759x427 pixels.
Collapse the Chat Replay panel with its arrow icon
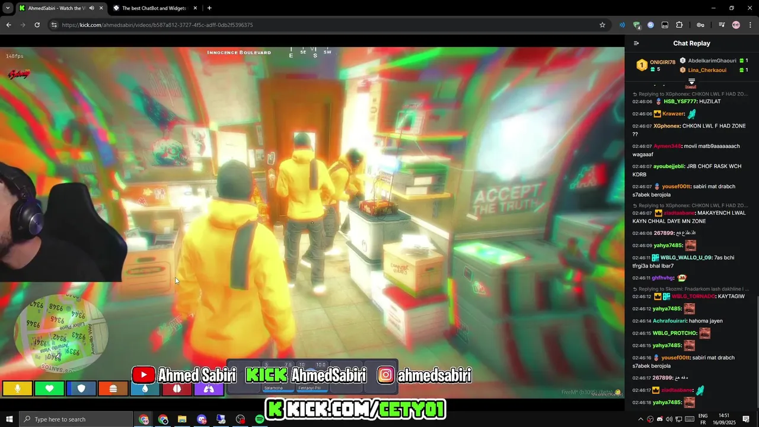636,43
